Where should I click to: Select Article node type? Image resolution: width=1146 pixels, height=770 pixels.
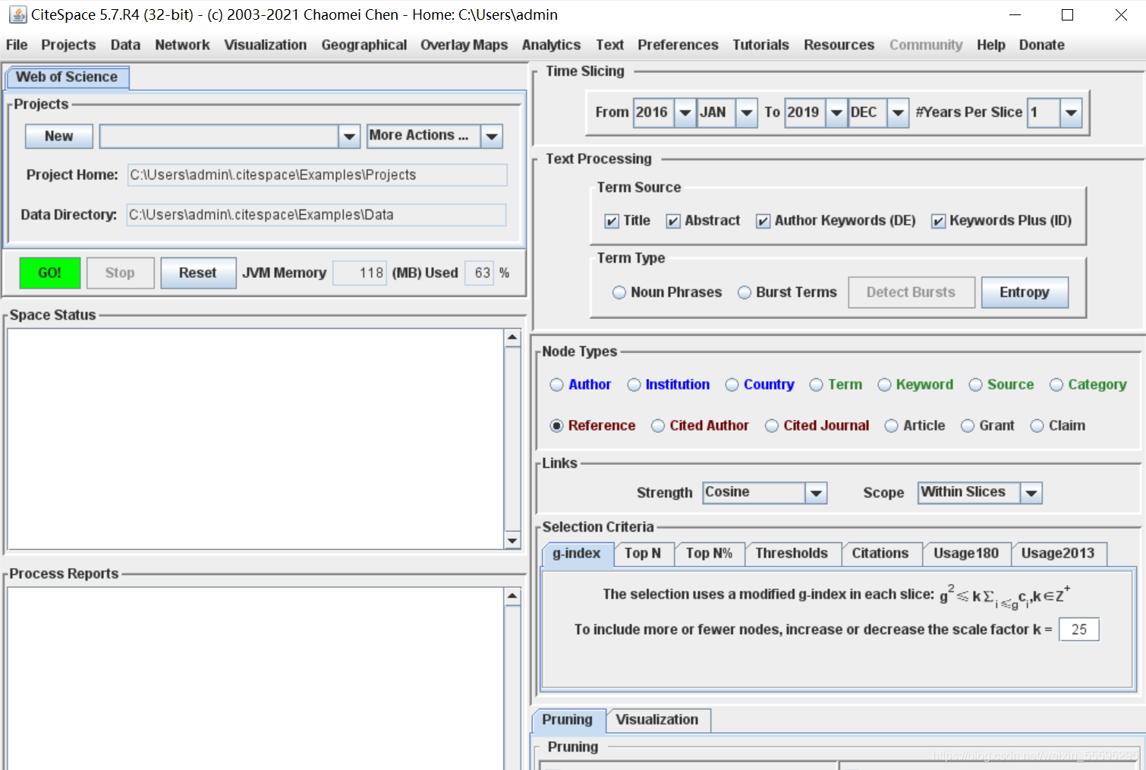pyautogui.click(x=892, y=426)
